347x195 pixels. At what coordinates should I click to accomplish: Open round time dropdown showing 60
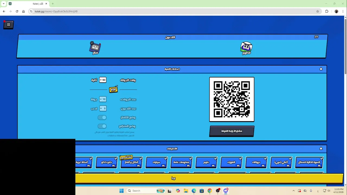point(103,80)
